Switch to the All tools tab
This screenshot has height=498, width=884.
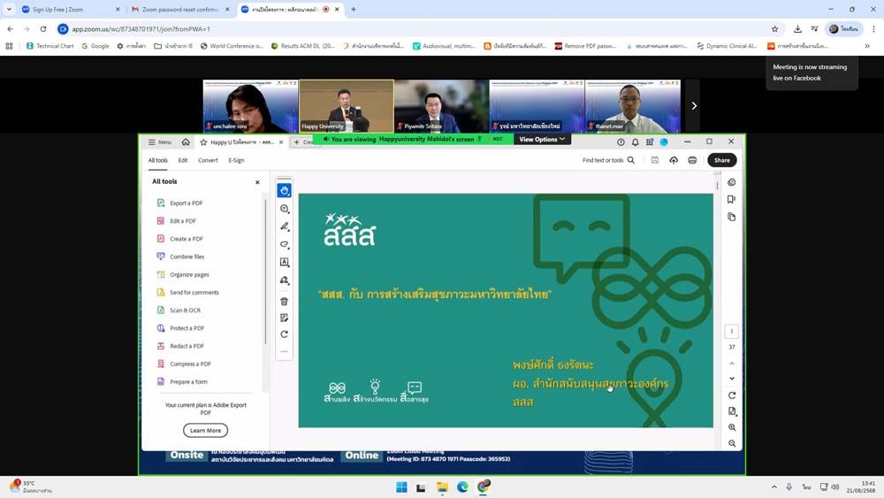click(x=158, y=160)
